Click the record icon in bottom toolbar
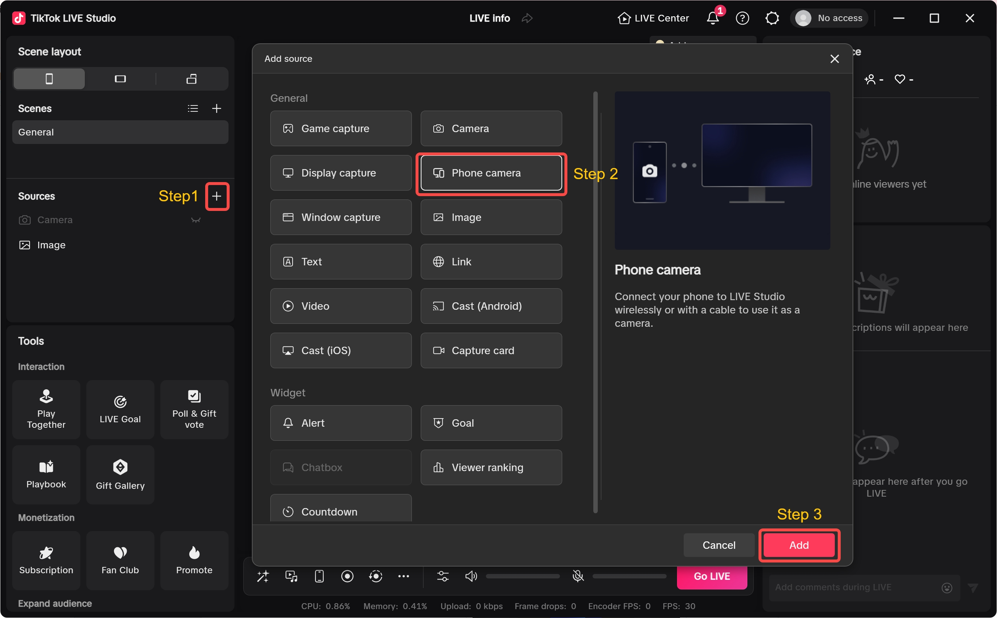 pyautogui.click(x=347, y=576)
